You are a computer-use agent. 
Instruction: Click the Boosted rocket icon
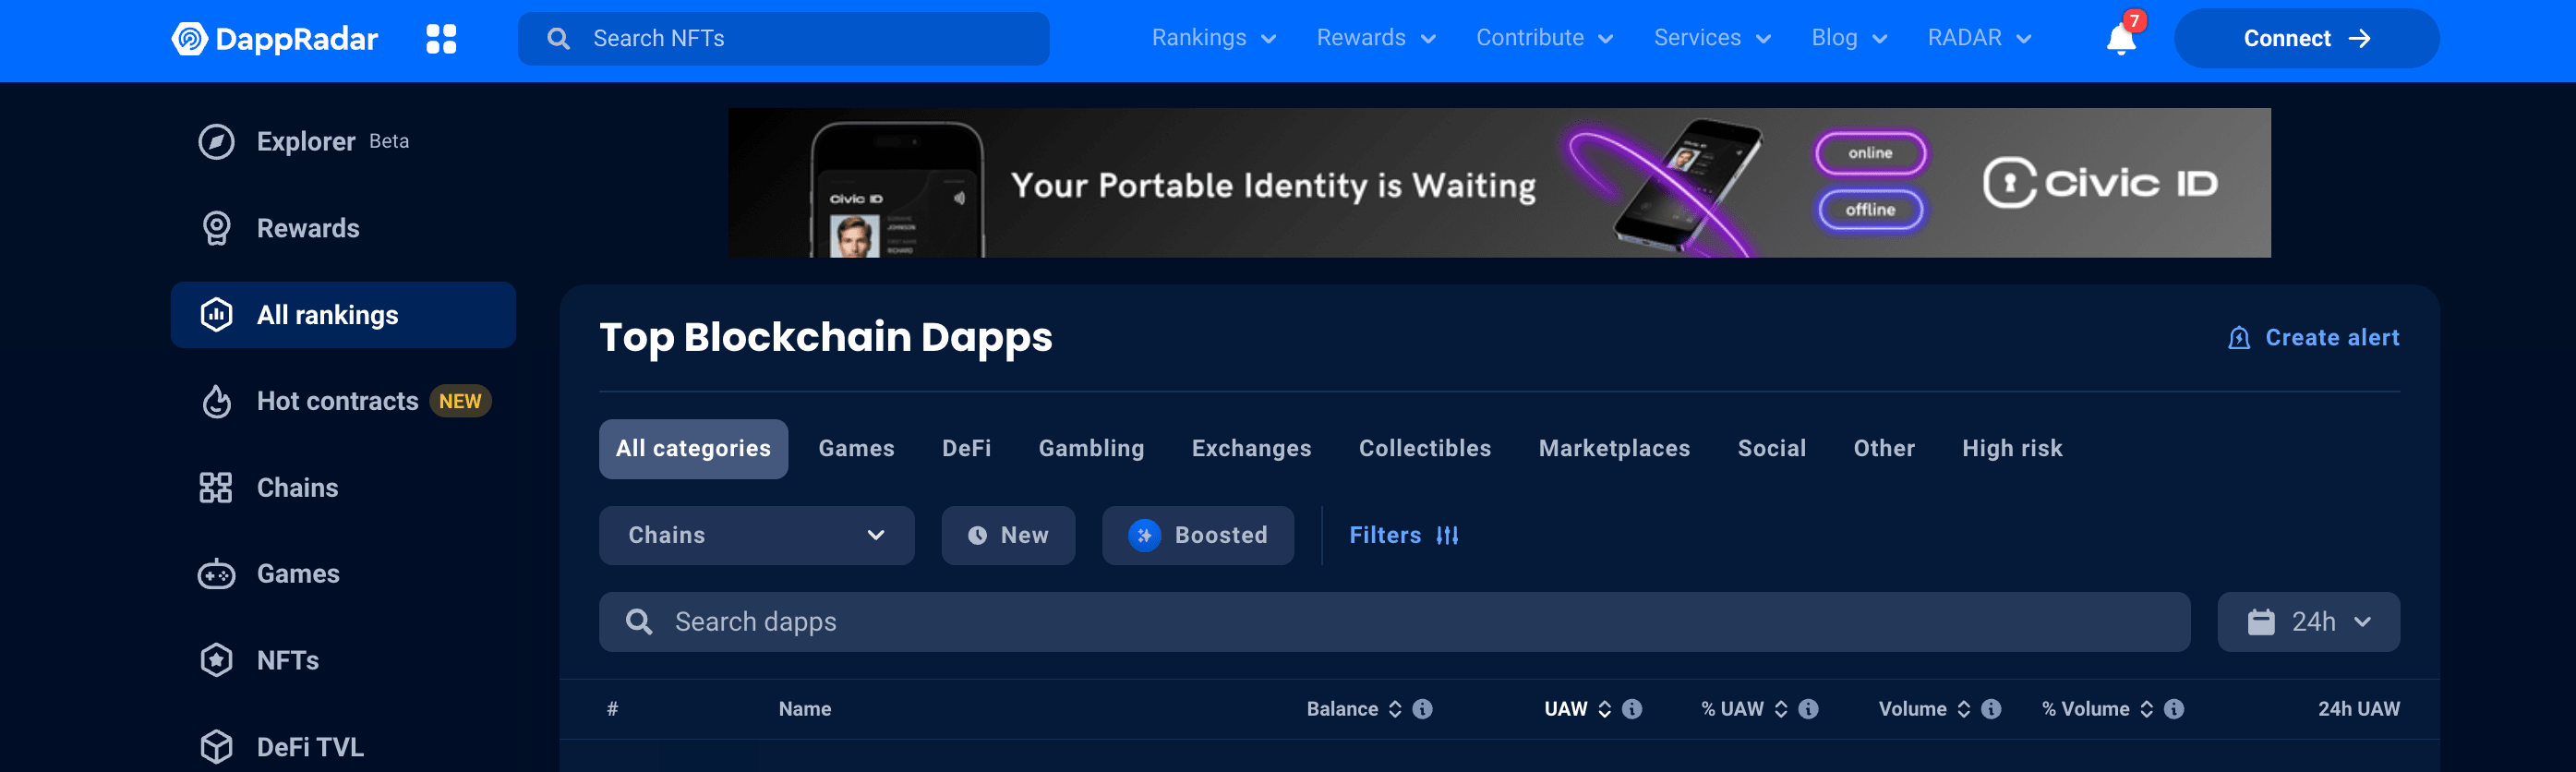click(1144, 536)
